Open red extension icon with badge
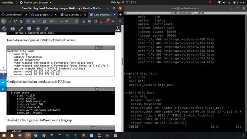Image resolution: width=247 pixels, height=139 pixels. click(107, 21)
